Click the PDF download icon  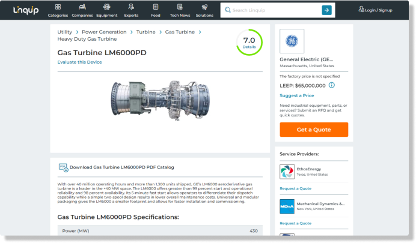[x=63, y=167]
